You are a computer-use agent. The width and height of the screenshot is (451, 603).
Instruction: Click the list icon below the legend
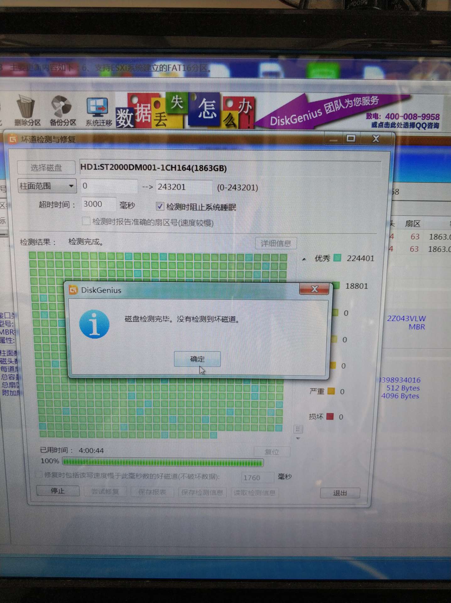pos(298,429)
